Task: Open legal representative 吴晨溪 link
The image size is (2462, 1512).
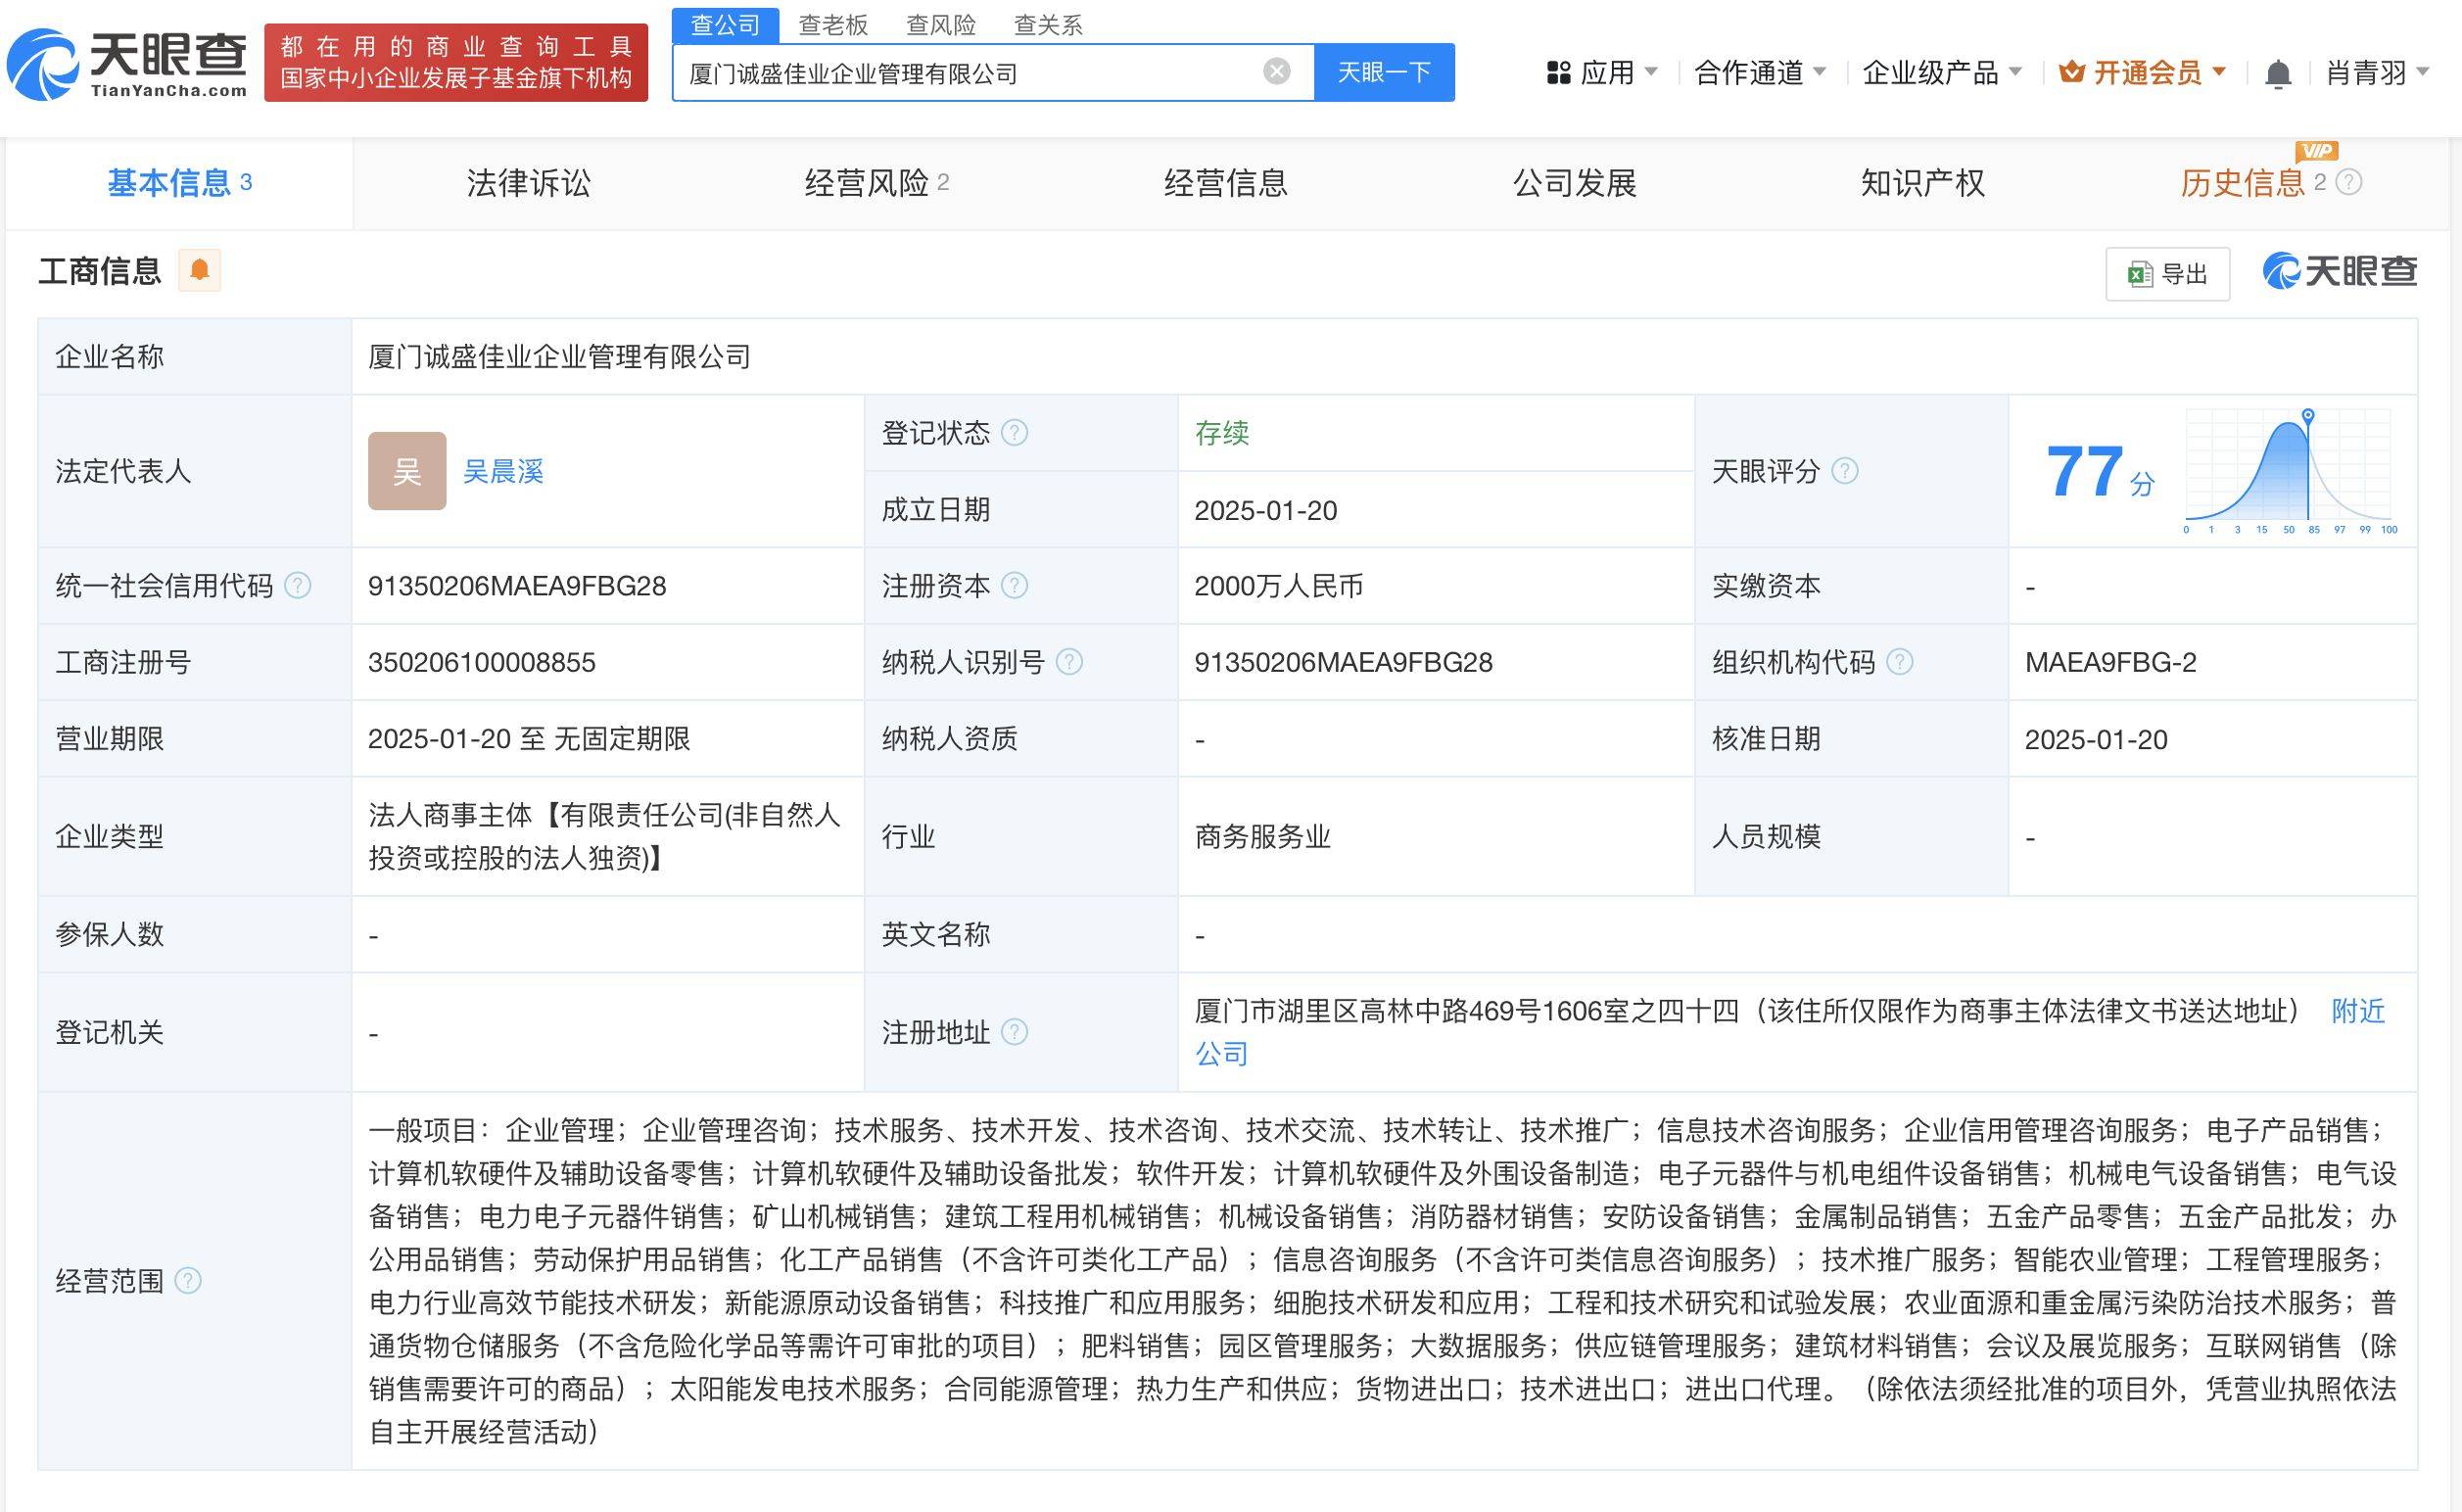Action: (503, 471)
